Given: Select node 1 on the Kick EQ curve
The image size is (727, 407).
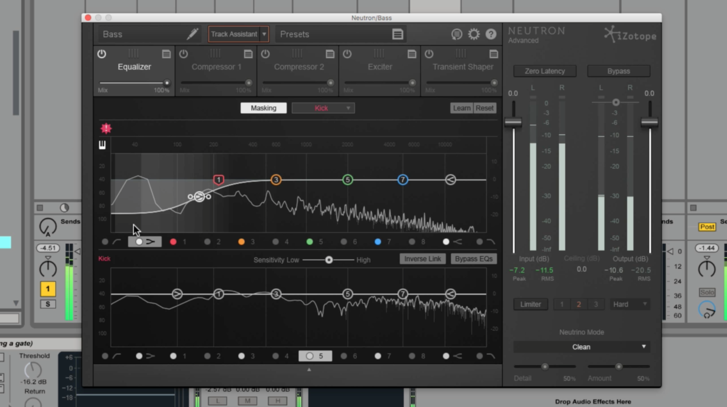Looking at the screenshot, I should coord(219,294).
